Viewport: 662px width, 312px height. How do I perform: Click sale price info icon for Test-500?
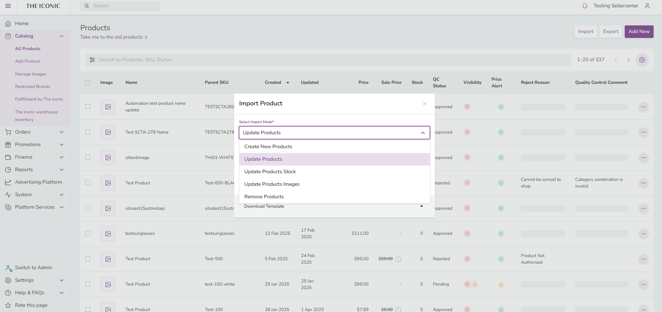click(398, 259)
